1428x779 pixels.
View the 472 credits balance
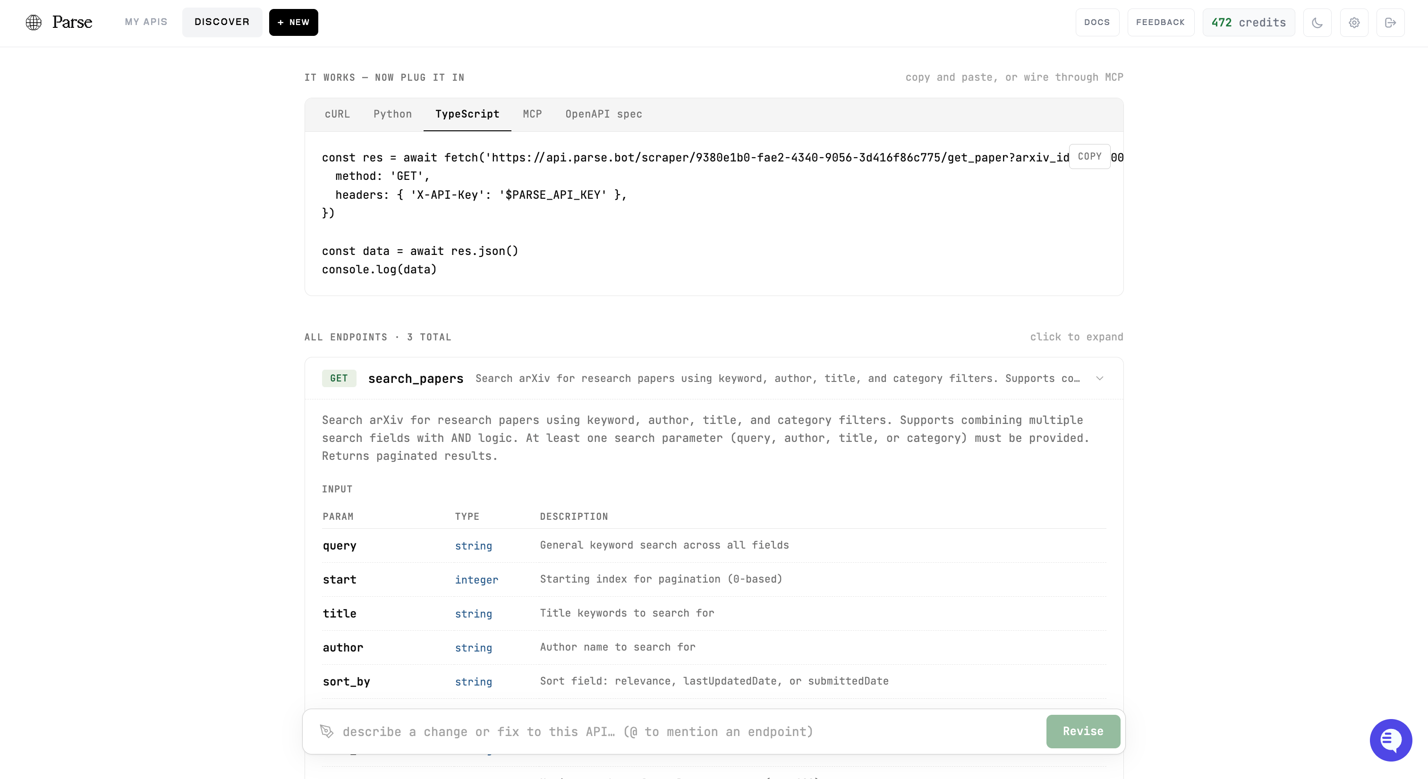tap(1249, 23)
